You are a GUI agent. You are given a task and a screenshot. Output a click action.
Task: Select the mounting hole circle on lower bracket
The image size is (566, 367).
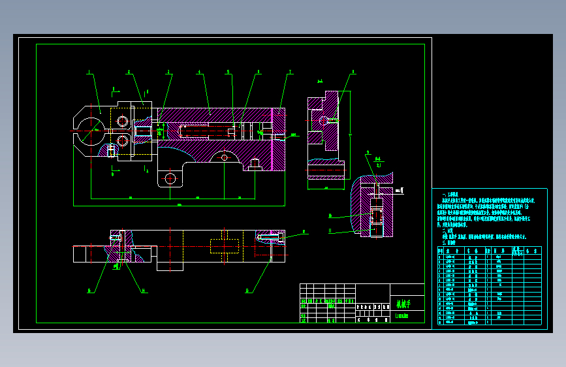pos(170,178)
